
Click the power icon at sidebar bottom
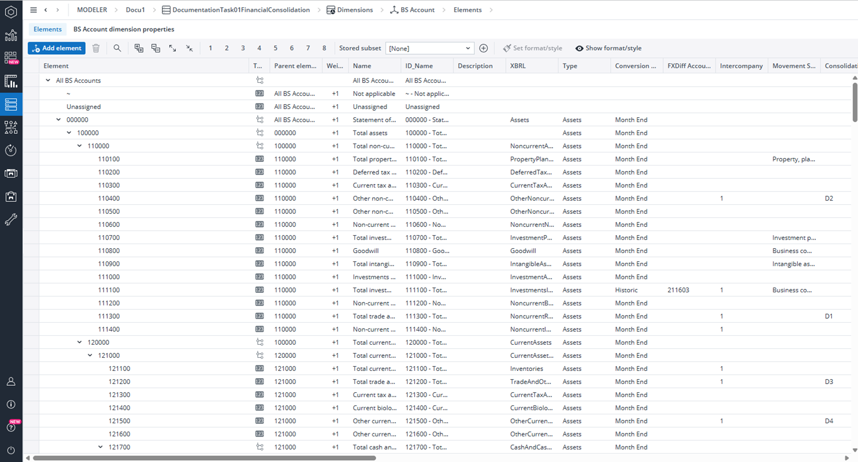point(11,451)
